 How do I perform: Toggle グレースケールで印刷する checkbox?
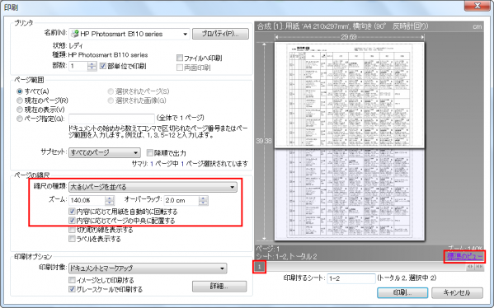coord(72,289)
